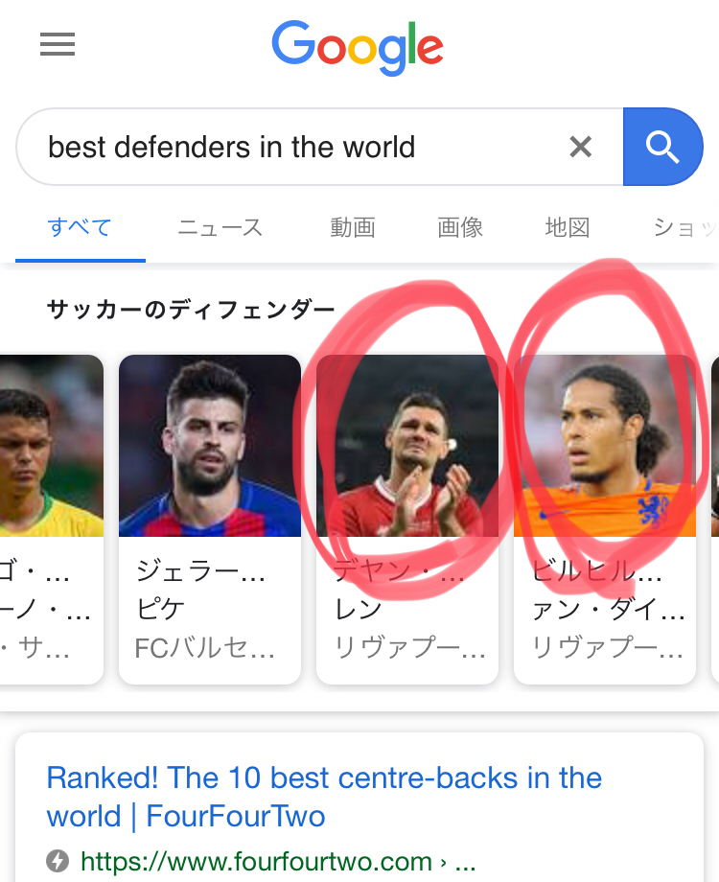
Task: Switch to the ニュース tab
Action: (x=220, y=228)
